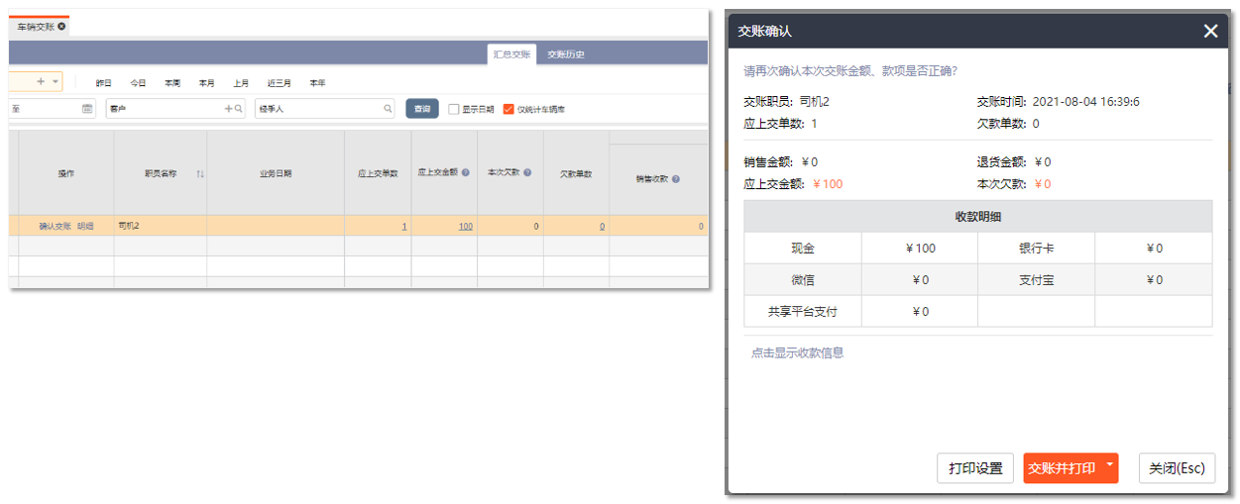Expand 点击显示收款信息 section
Screen dimensions: 1240x504
pyautogui.click(x=797, y=353)
